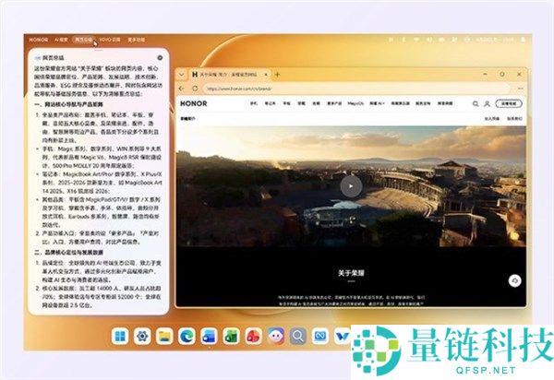Play the amphitheater video
554x380 pixels.
tap(351, 186)
